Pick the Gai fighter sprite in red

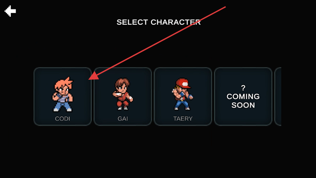click(123, 94)
